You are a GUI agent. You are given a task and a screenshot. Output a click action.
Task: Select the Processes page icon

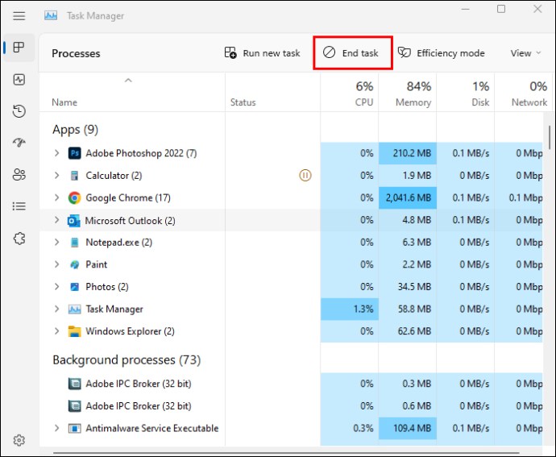(x=19, y=48)
